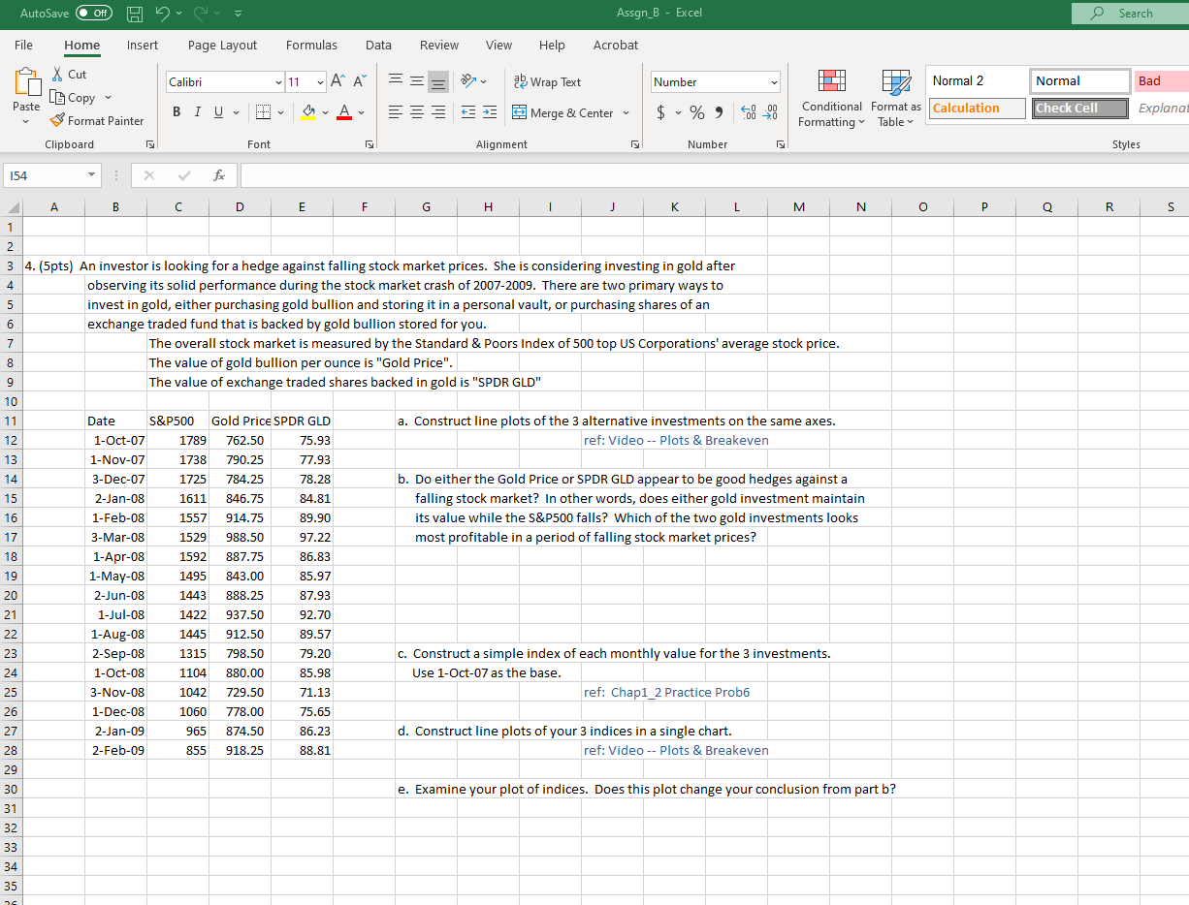Open the undo history dropdown arrow
The width and height of the screenshot is (1189, 905).
[x=180, y=14]
